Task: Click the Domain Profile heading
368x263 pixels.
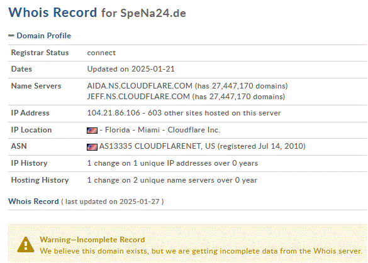Action: coord(43,36)
